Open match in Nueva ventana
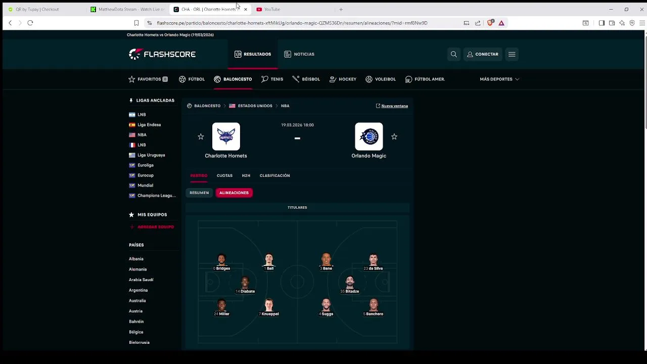 (x=392, y=106)
